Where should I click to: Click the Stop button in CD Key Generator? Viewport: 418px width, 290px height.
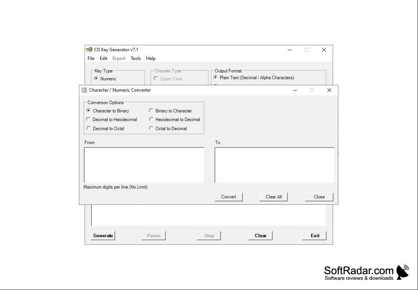pos(209,236)
